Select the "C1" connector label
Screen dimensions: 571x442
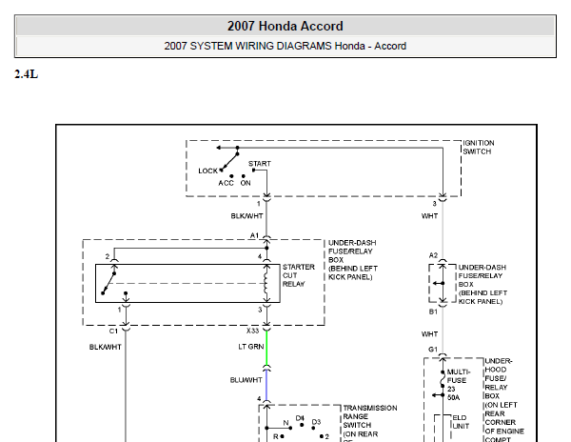pos(113,331)
